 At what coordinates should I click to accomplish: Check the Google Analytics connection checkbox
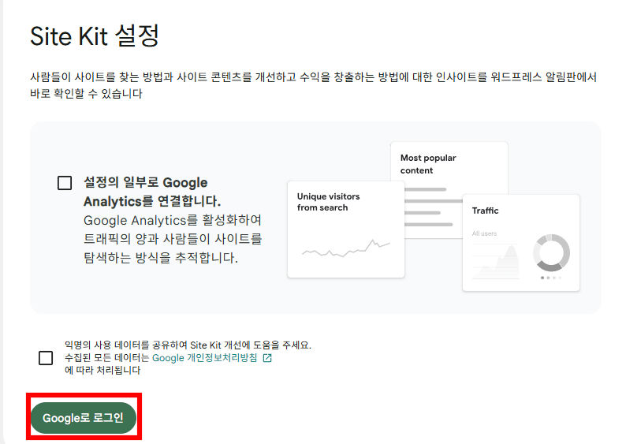[65, 183]
